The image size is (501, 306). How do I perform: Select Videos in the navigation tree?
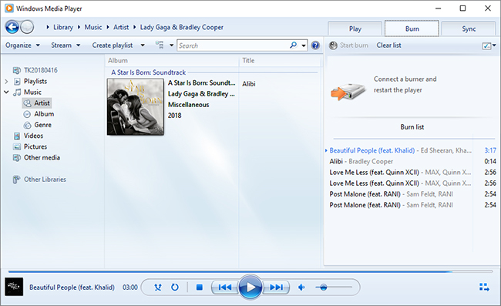point(33,136)
